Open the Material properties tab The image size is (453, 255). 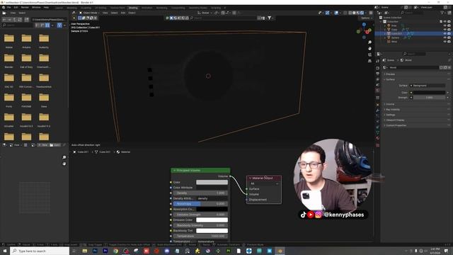[x=377, y=138]
